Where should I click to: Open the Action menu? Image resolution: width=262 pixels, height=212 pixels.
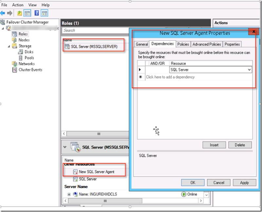click(18, 5)
